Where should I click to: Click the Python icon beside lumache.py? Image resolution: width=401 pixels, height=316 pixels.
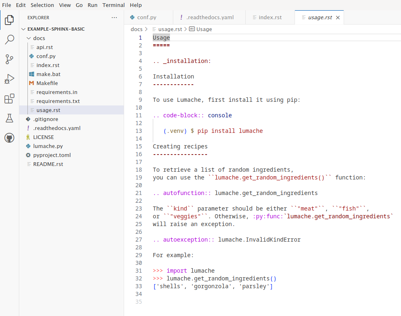(x=28, y=146)
